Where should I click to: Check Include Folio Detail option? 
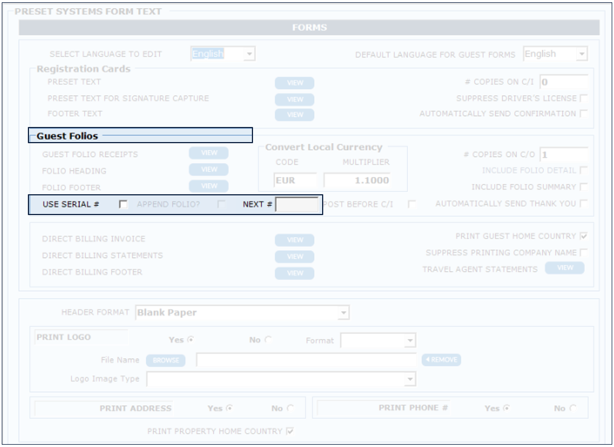[x=583, y=170]
